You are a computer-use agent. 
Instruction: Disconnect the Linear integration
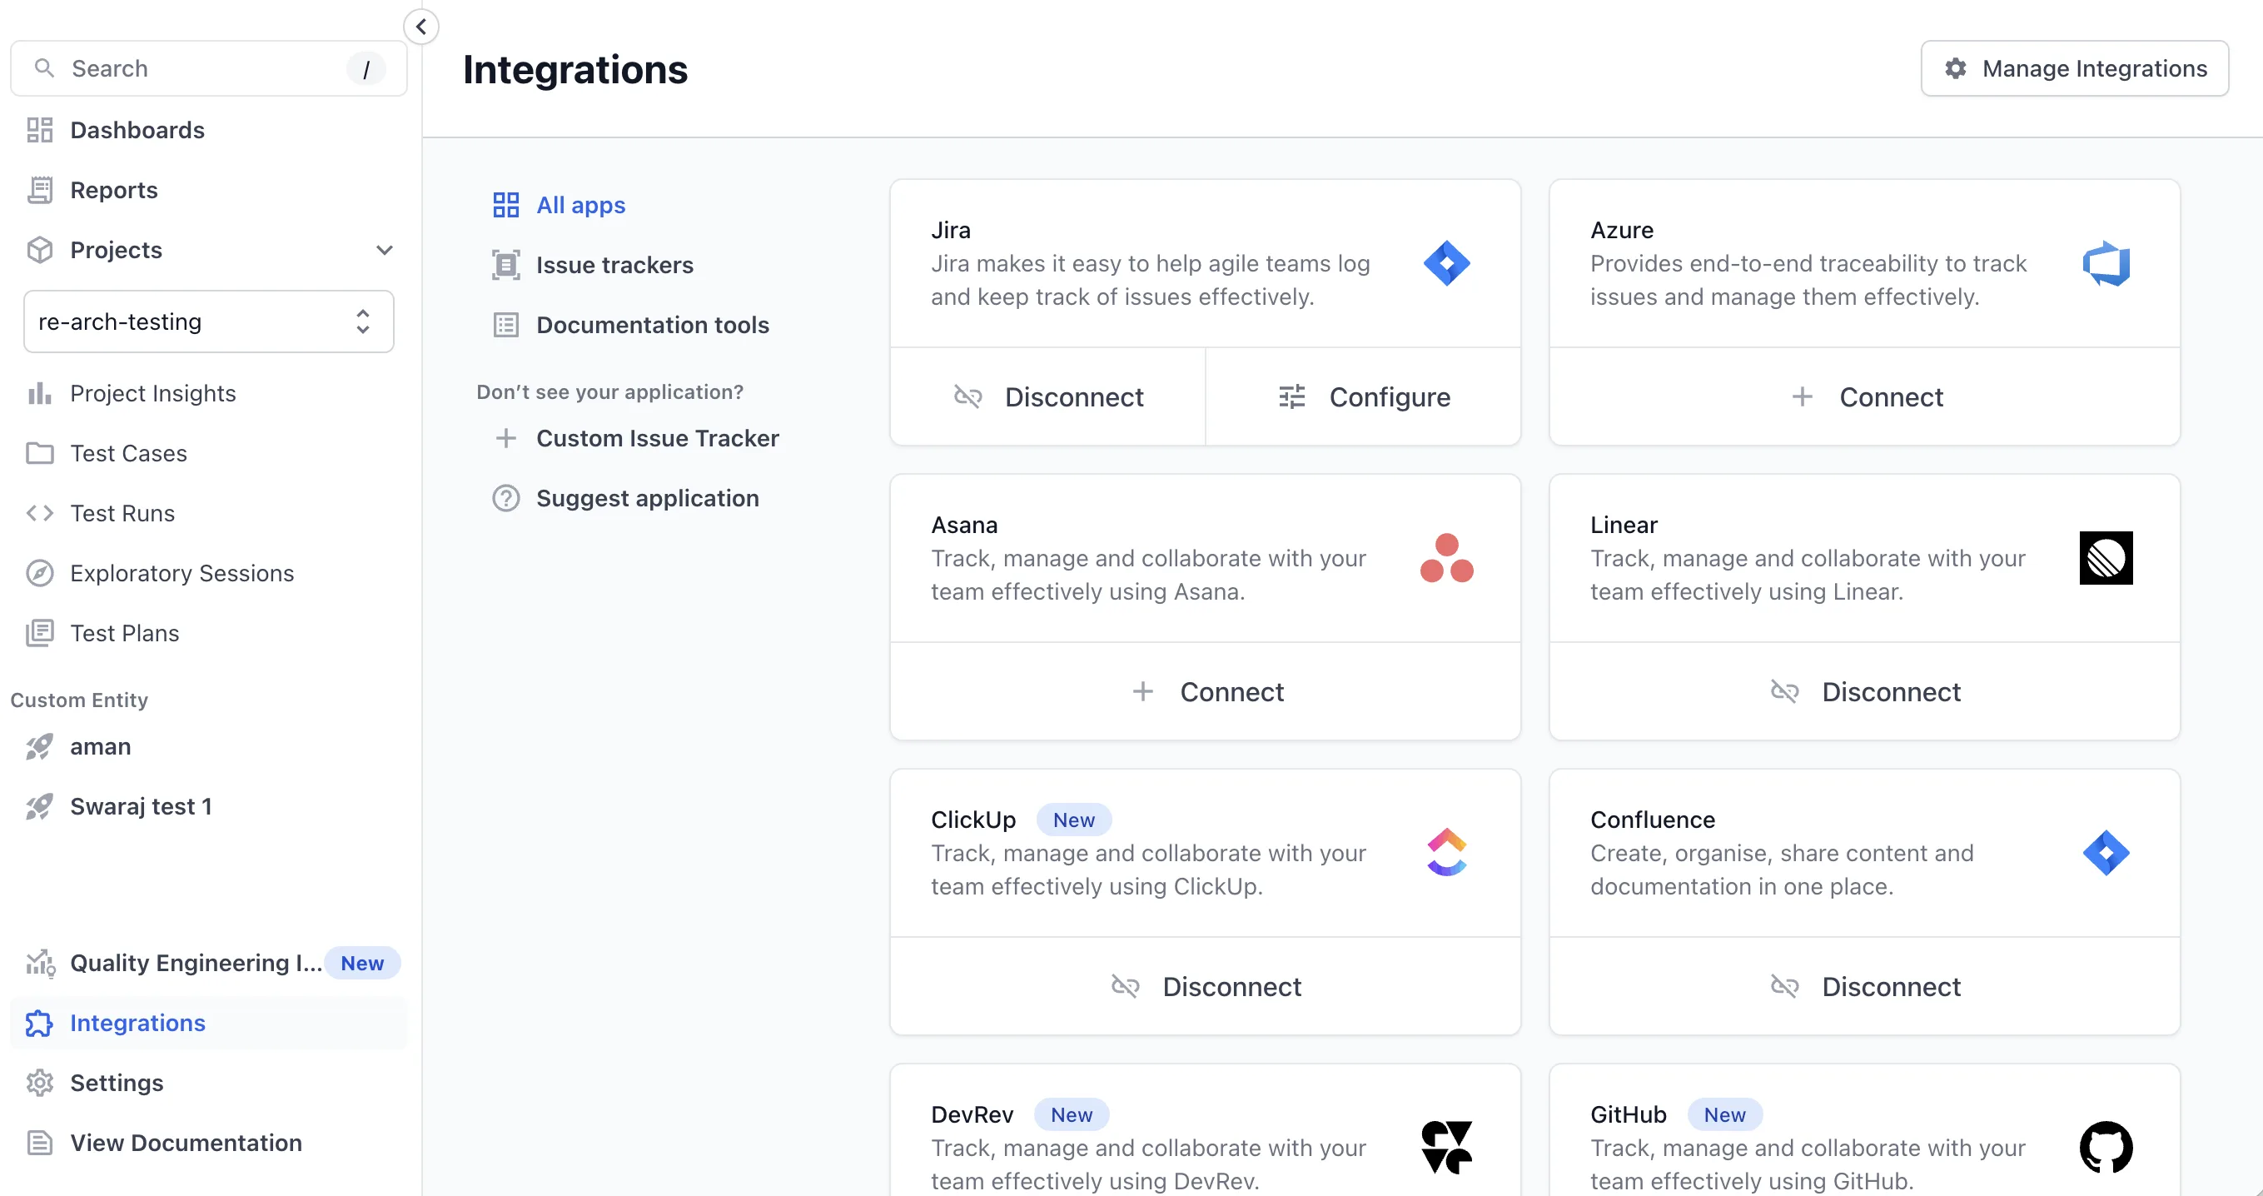pyautogui.click(x=1864, y=691)
